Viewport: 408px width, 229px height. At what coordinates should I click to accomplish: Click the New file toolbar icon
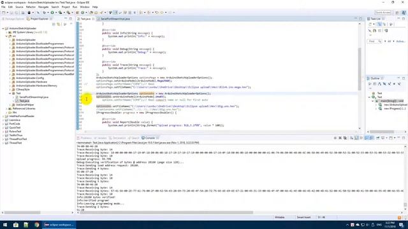point(4,13)
